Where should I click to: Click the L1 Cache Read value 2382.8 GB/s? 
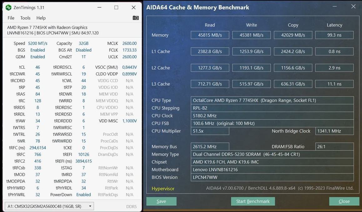[x=210, y=52]
